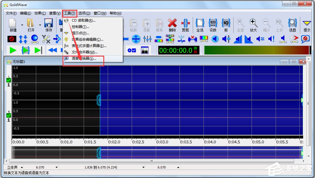Click the horizontal scrollbar thumb under the waveform
The height and width of the screenshot is (178, 315).
[152, 161]
